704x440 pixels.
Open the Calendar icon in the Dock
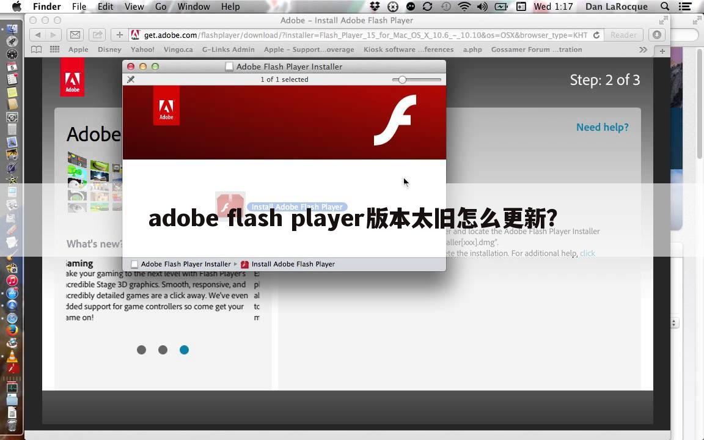tap(12, 67)
